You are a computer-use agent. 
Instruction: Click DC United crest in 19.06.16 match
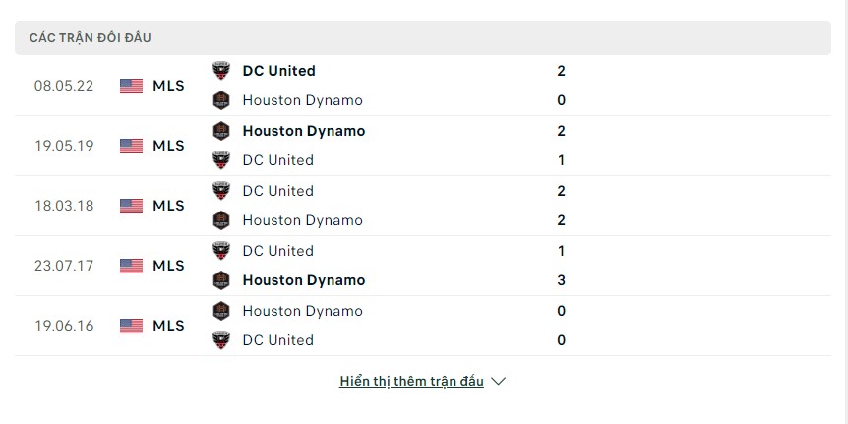221,340
